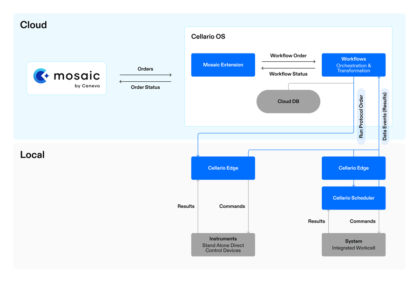Click the System Integrated Workcell box
This screenshot has width=419, height=283.
point(353,244)
